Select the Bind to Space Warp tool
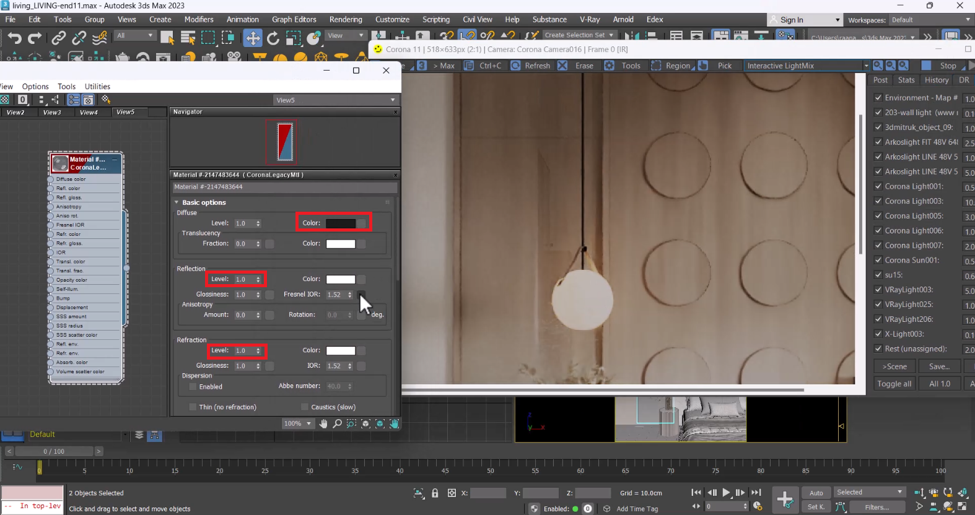The image size is (975, 515). point(99,38)
